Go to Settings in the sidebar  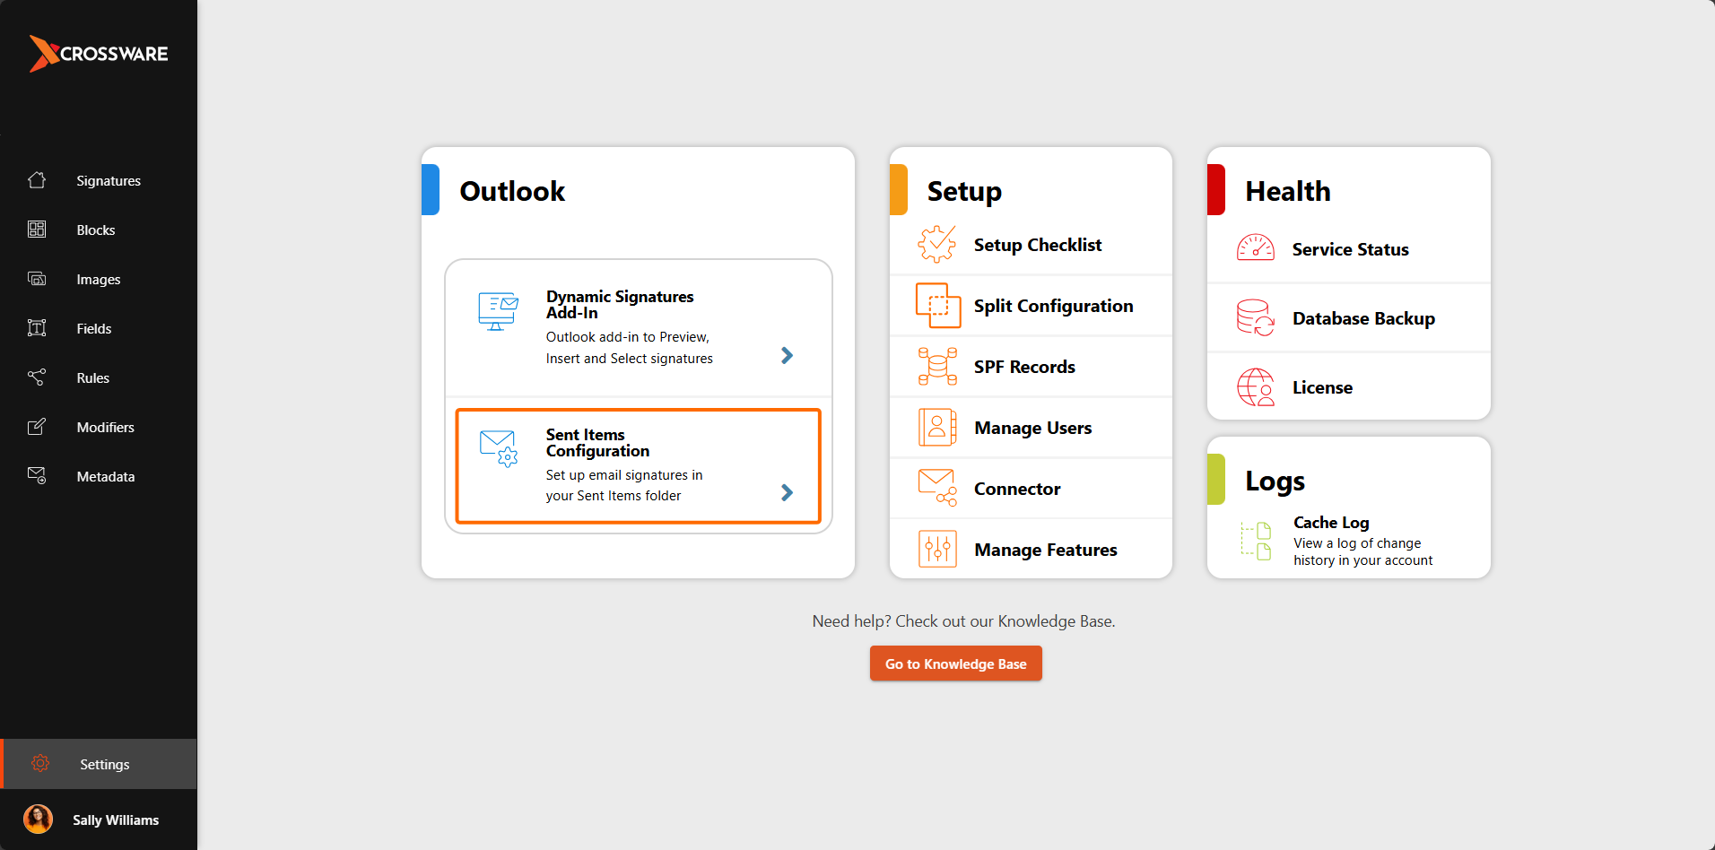point(104,765)
